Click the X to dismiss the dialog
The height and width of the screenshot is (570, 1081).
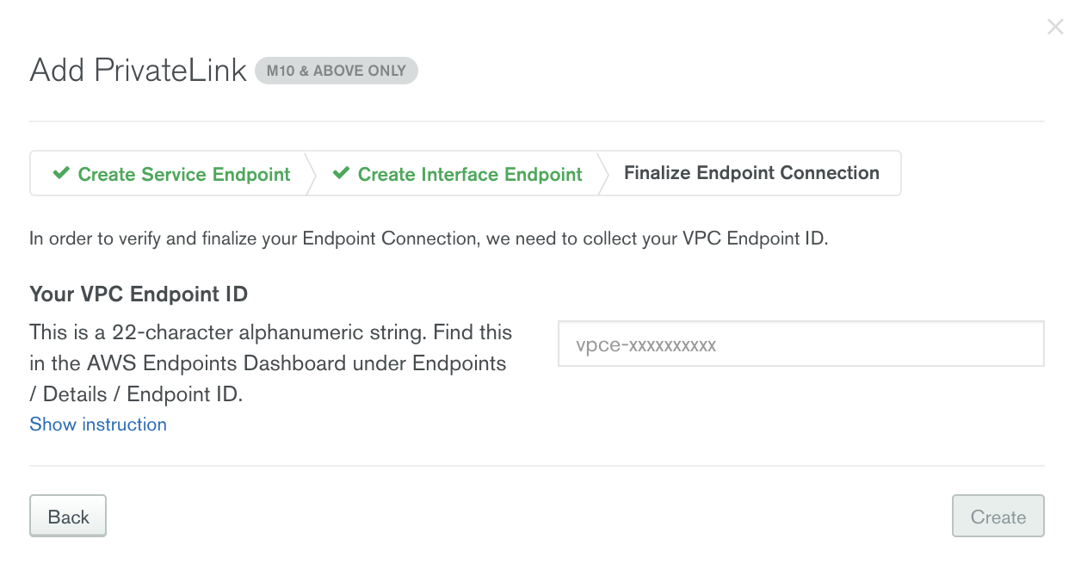[1056, 27]
